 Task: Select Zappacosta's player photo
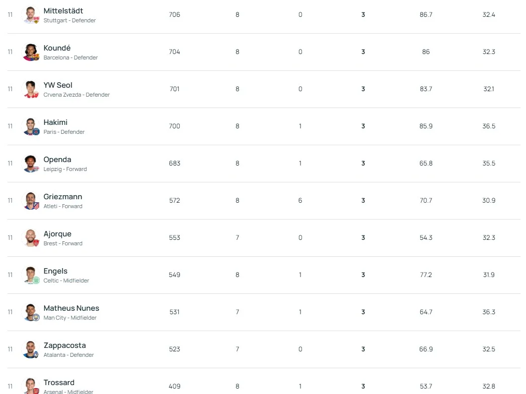[31, 349]
